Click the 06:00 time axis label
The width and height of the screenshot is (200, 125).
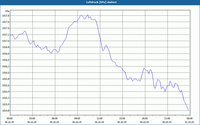55,118
